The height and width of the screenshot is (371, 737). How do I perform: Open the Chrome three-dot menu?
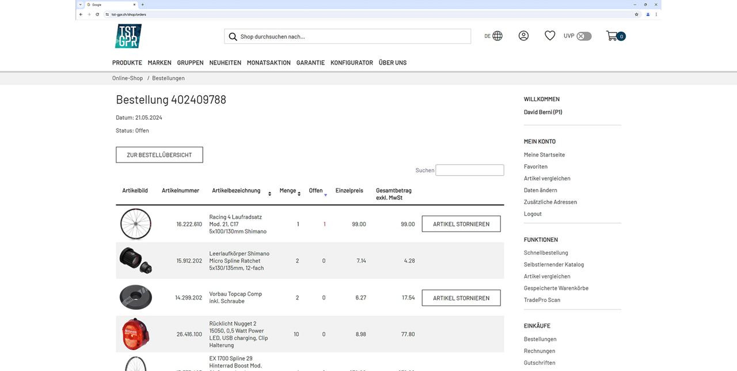point(656,14)
